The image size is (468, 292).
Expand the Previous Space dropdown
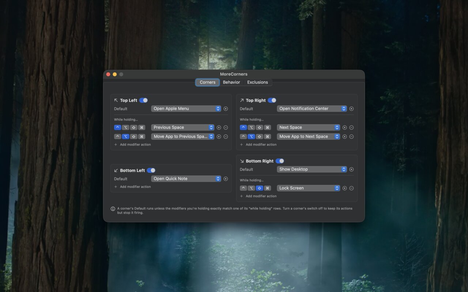point(183,127)
